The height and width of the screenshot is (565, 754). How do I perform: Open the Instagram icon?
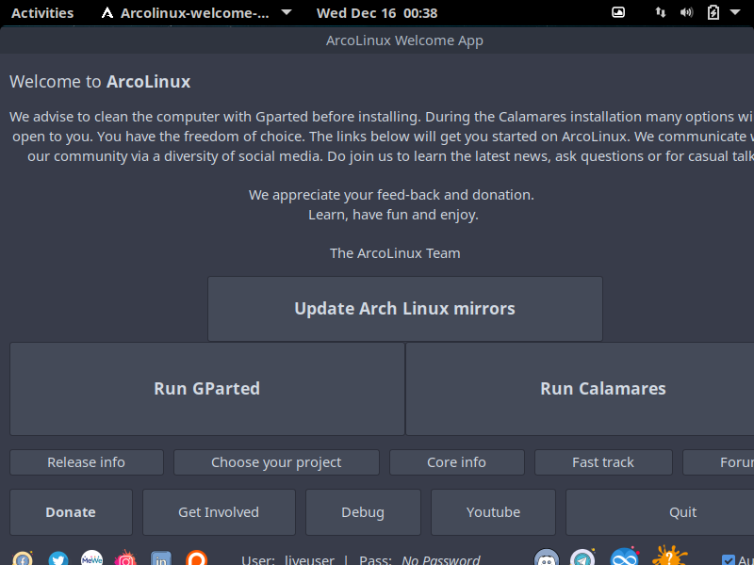click(x=125, y=558)
